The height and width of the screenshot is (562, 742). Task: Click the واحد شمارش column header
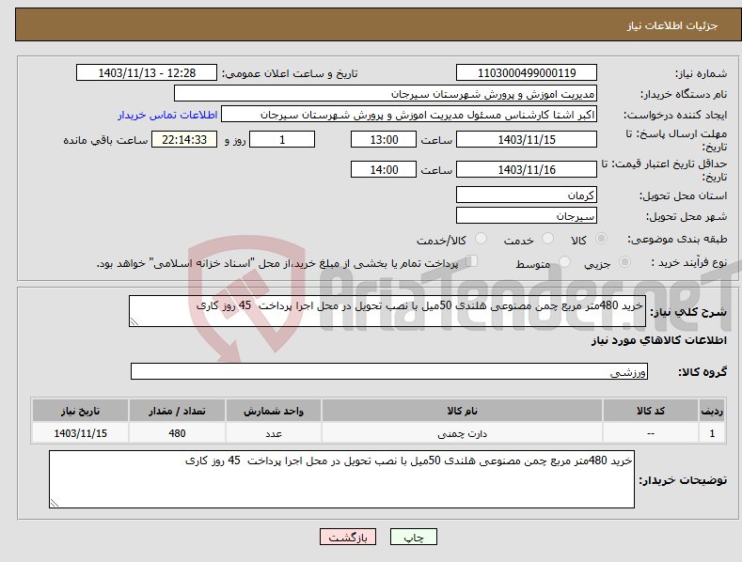(274, 411)
